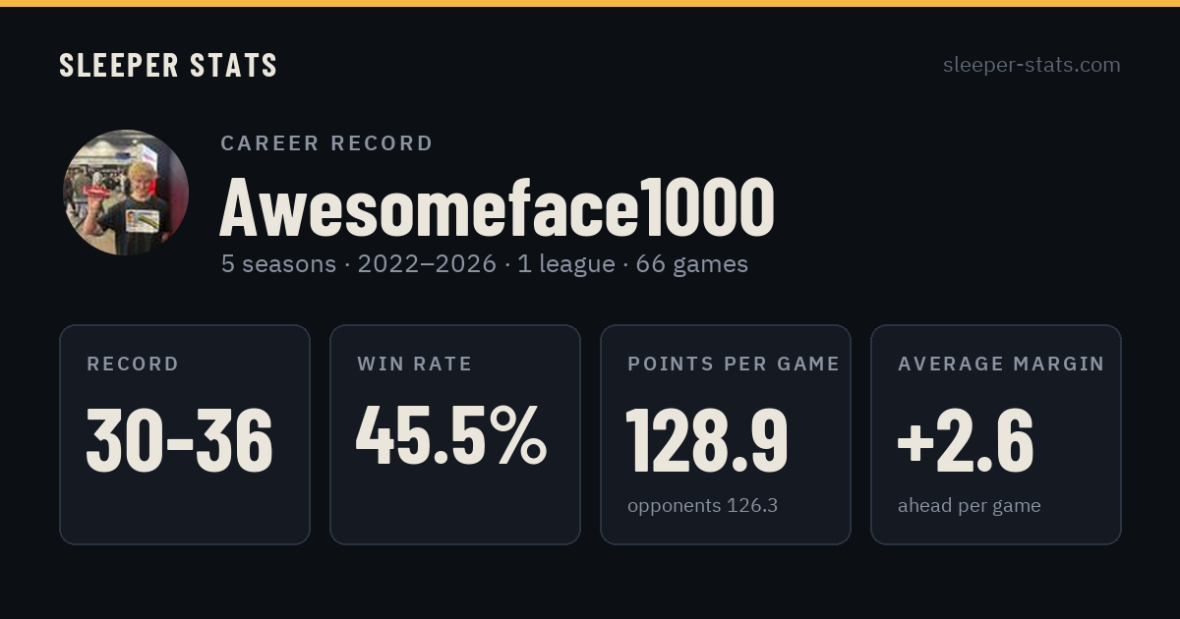The image size is (1180, 619).
Task: Click the Awesomeface1000 profile avatar
Action: [126, 193]
